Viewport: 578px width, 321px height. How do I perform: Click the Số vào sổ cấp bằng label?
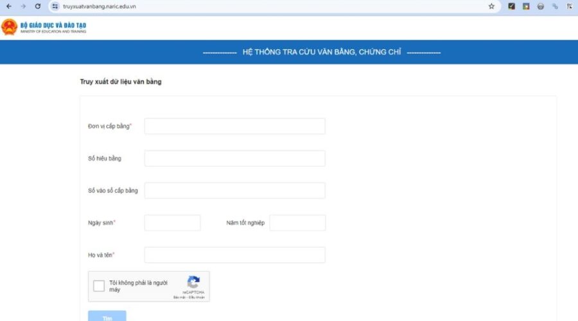(x=113, y=191)
